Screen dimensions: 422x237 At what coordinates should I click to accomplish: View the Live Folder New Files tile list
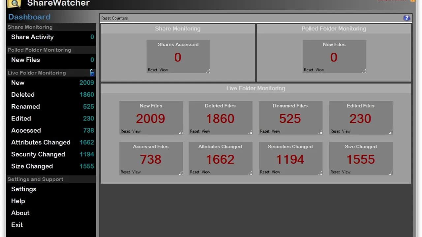click(x=136, y=131)
